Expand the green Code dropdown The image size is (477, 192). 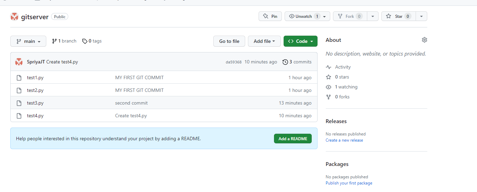(300, 41)
